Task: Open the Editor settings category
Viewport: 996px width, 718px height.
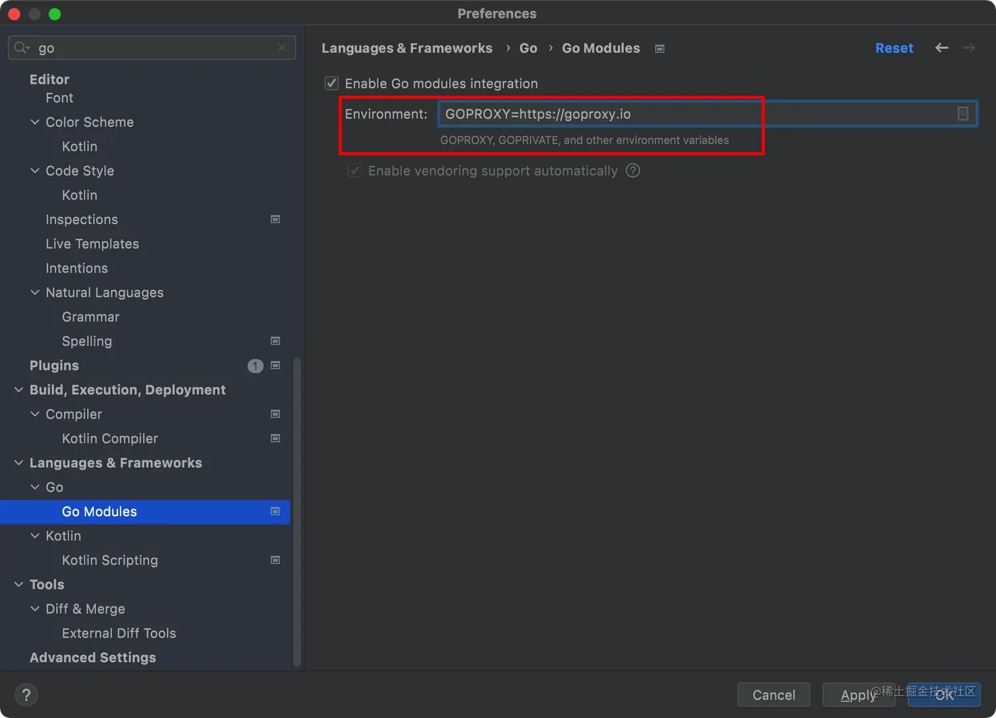Action: 49,80
